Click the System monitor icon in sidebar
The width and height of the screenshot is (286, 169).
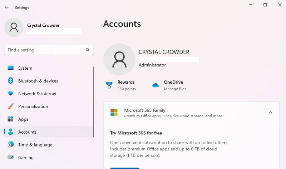pos(11,68)
